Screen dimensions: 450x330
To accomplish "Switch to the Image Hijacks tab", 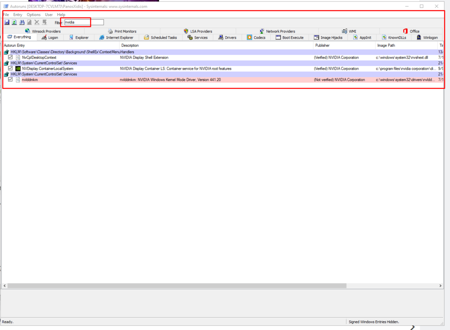I will click(x=328, y=38).
